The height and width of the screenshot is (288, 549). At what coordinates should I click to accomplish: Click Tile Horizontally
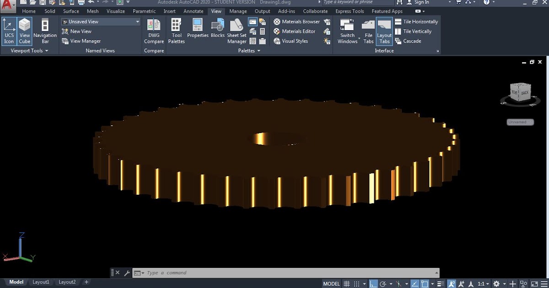coord(416,21)
